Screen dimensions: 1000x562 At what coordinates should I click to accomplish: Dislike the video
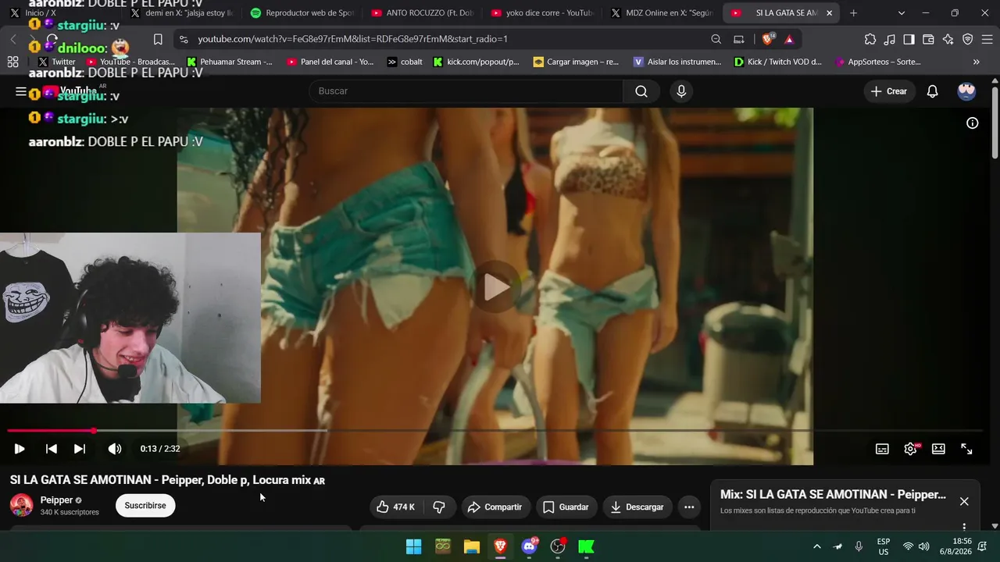pyautogui.click(x=439, y=507)
